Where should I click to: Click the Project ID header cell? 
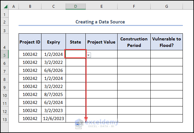[x=30, y=42]
